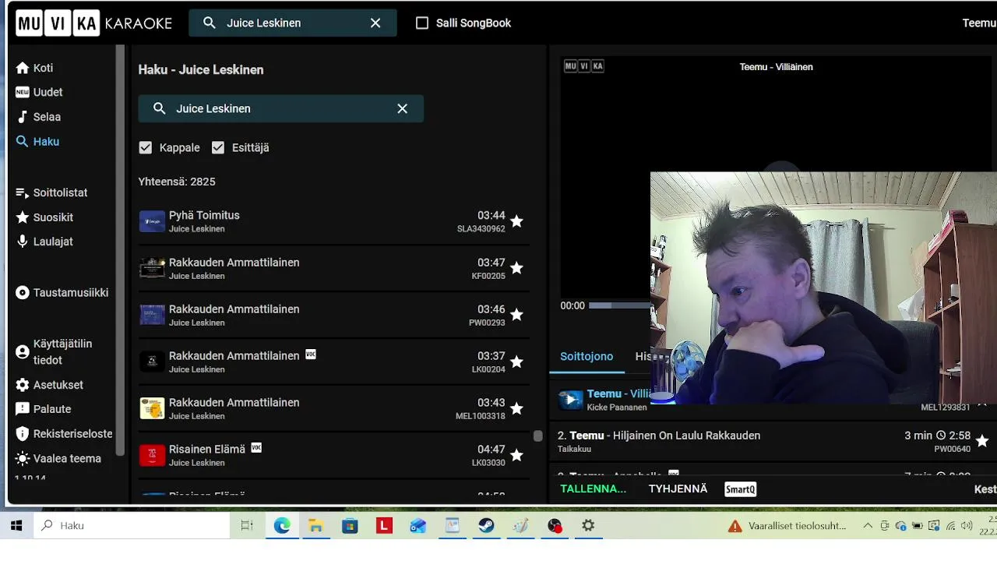Focus the top bar Juice Leskinen search field

[x=292, y=23]
